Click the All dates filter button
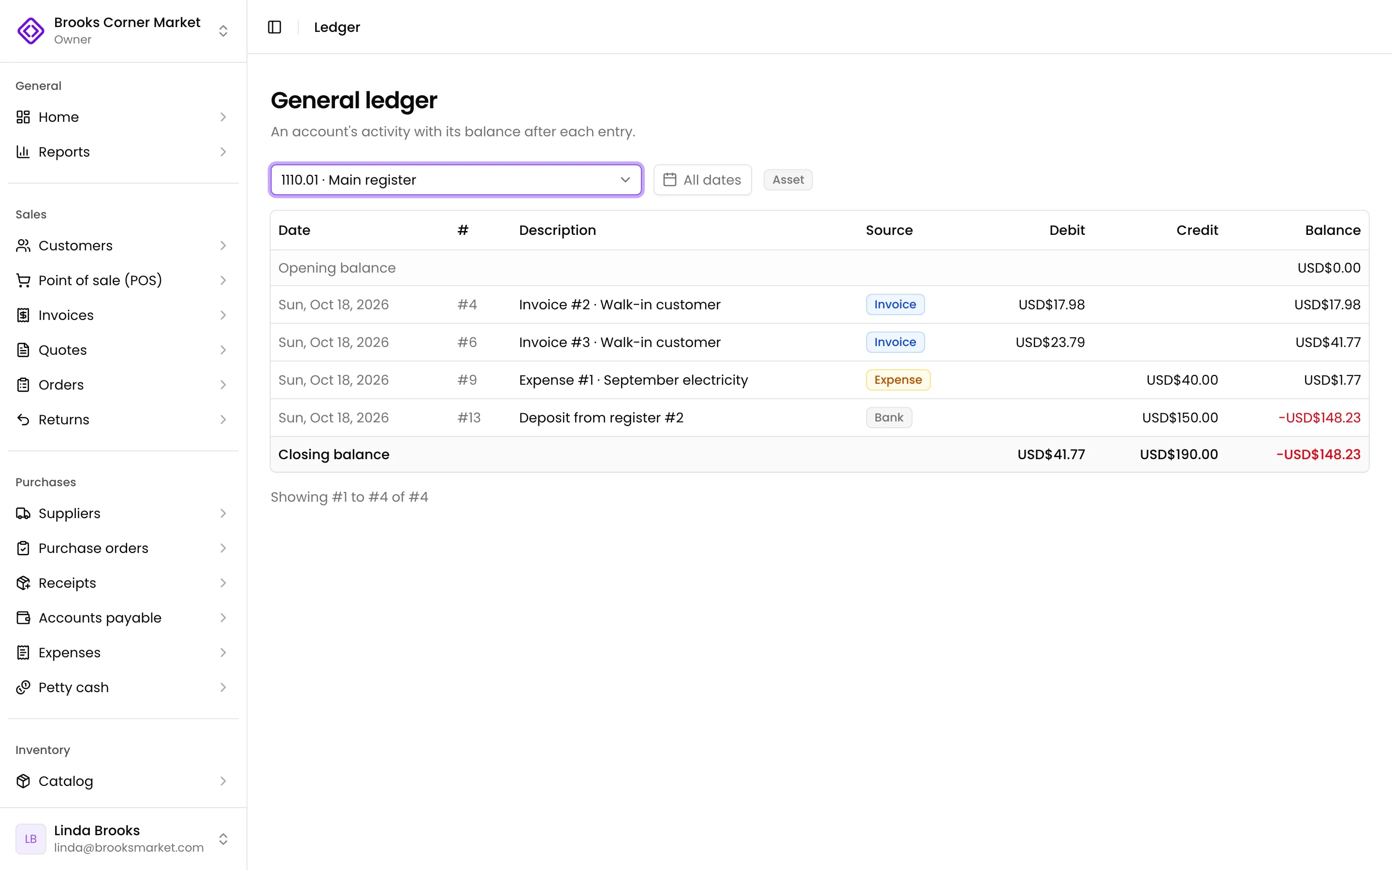1392x870 pixels. click(x=702, y=179)
